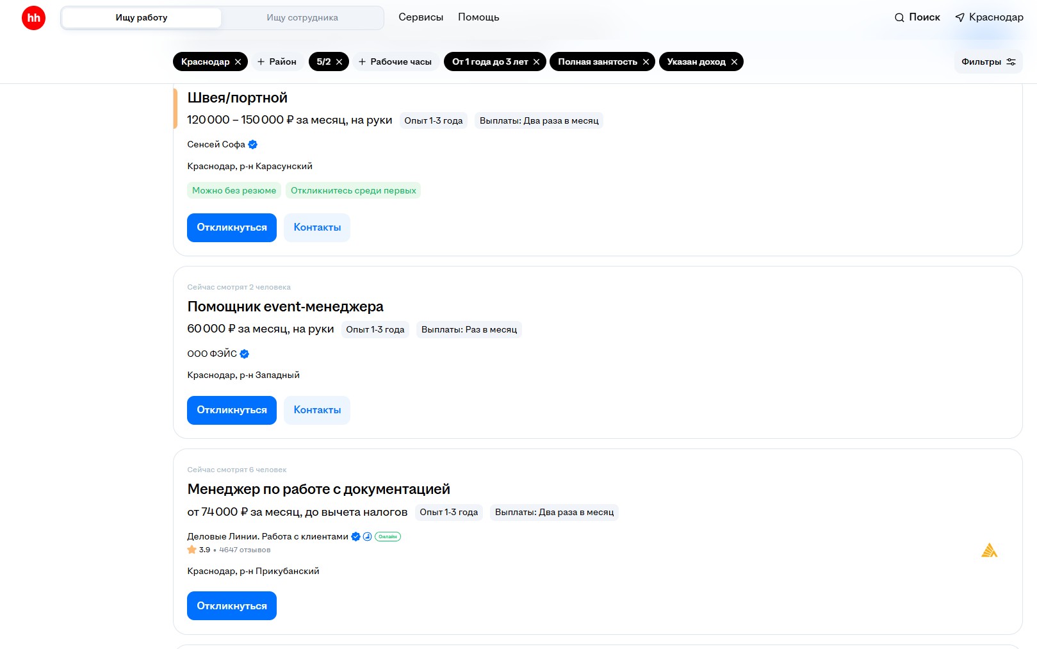
Task: Click the "Можно без резюме" tag
Action: pos(234,190)
